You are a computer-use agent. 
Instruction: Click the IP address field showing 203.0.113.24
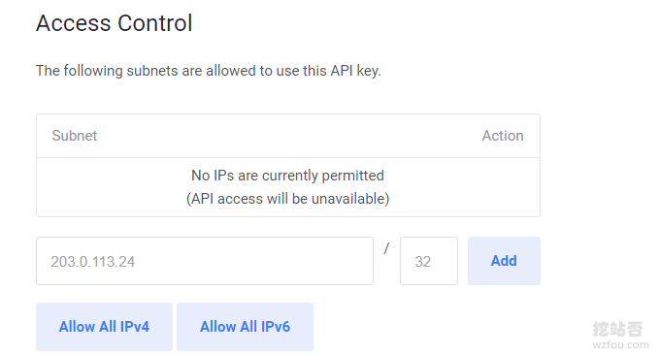tap(205, 261)
